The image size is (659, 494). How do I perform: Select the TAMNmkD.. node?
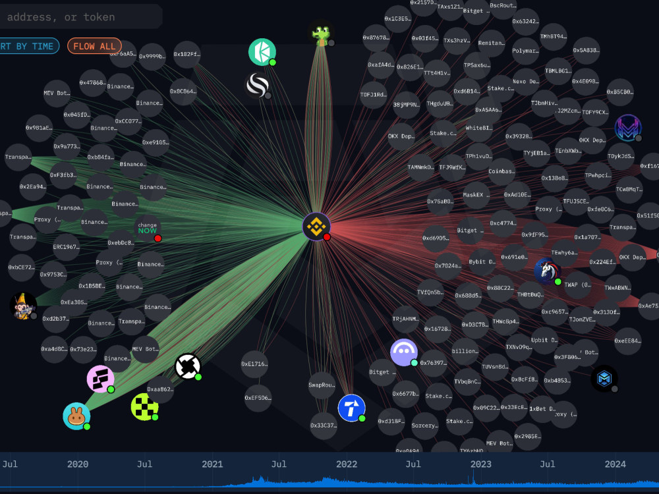click(420, 167)
